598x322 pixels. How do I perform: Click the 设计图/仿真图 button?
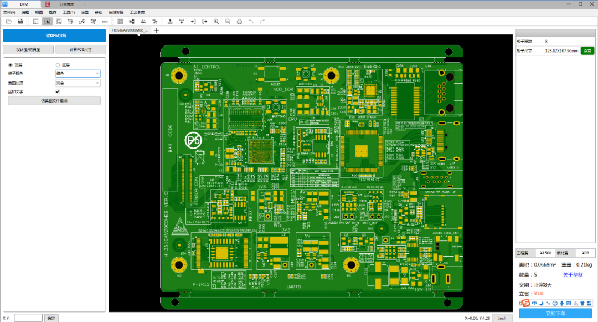point(28,49)
